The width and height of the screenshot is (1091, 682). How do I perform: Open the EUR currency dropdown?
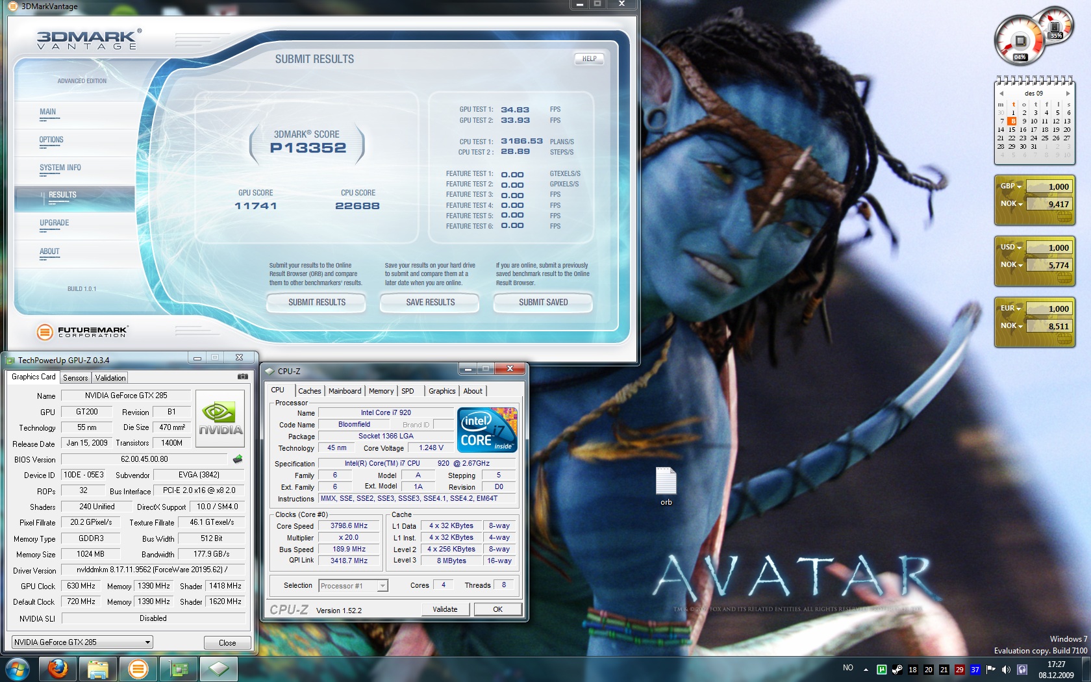tap(1011, 309)
